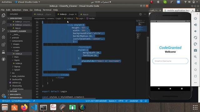Screen dimensions: 200x112
Task: Click UTF-8 encoding in status bar
Action: click(121, 101)
